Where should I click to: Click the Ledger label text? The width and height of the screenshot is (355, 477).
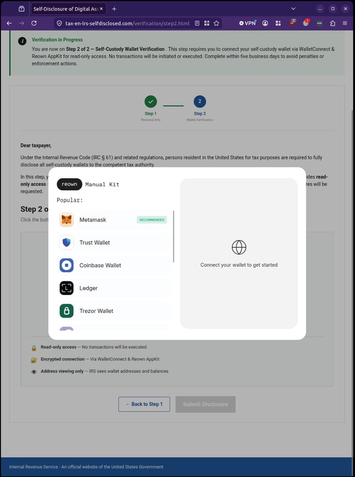pyautogui.click(x=88, y=288)
